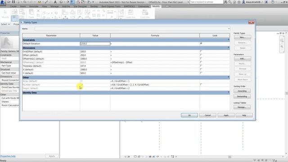Click the Measure tool icon in quick access toolbar
The image size is (288, 162).
[x=40, y=2]
